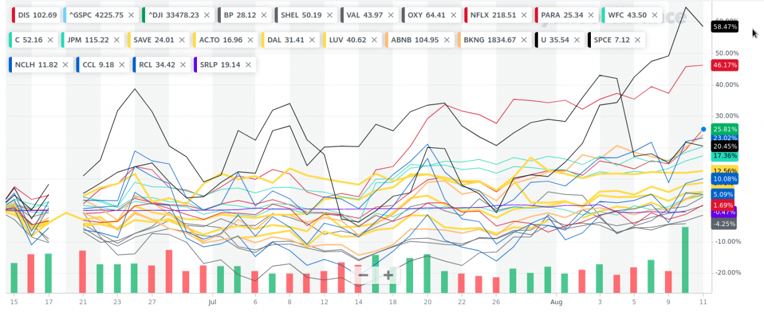This screenshot has width=764, height=312.
Task: Click the red 46.17% value label
Action: 725,65
